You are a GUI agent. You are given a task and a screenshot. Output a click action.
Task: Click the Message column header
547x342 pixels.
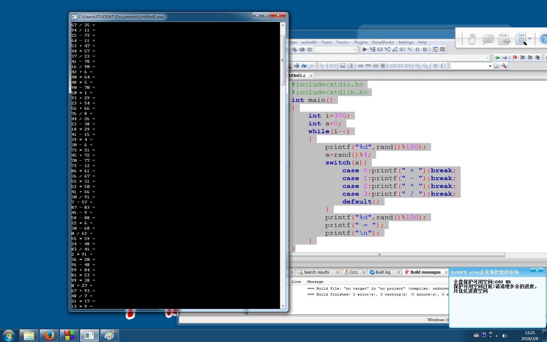315,282
